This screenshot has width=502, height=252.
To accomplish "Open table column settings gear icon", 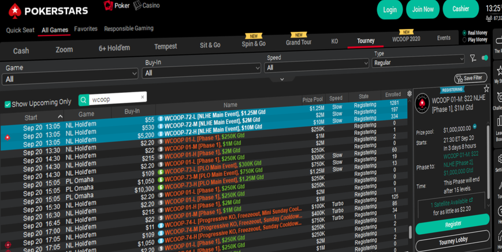I will point(409,93).
